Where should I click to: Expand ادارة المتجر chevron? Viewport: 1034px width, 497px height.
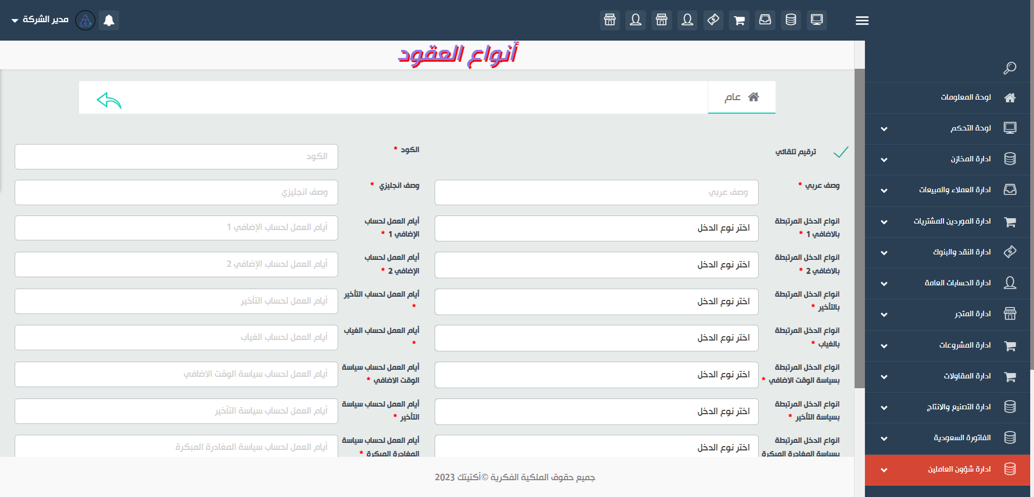coord(884,315)
